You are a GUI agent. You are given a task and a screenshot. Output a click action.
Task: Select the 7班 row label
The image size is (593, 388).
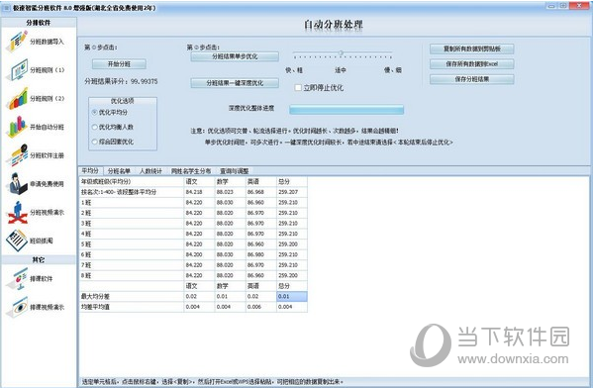pyautogui.click(x=132, y=265)
